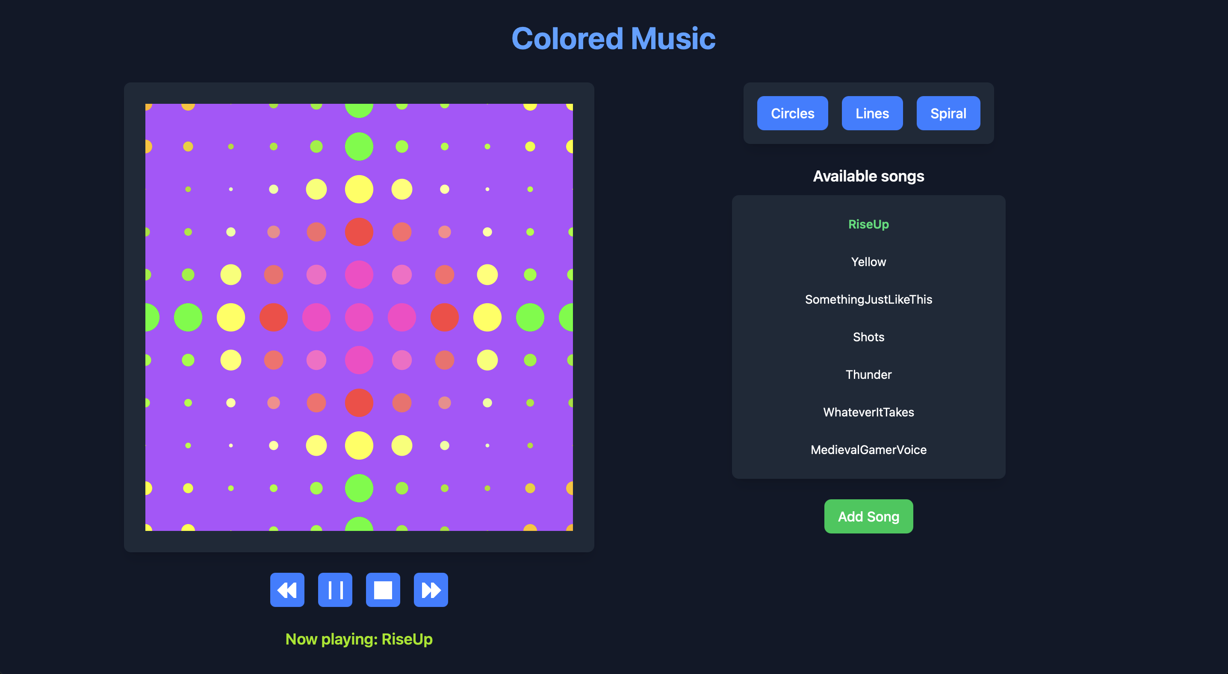Select the rewind playback icon

(287, 590)
